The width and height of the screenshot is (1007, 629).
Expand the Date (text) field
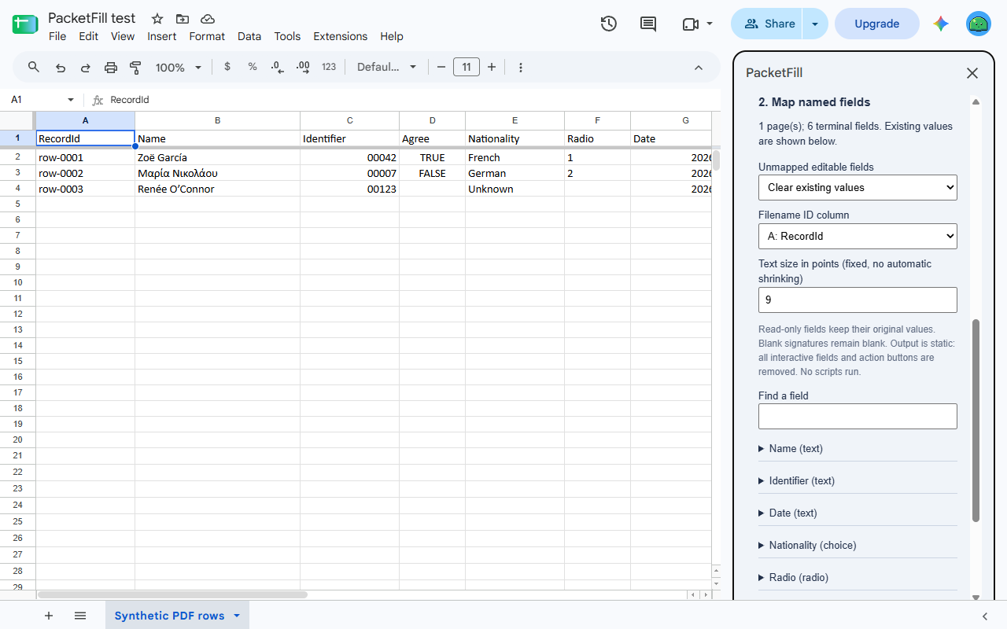858,513
